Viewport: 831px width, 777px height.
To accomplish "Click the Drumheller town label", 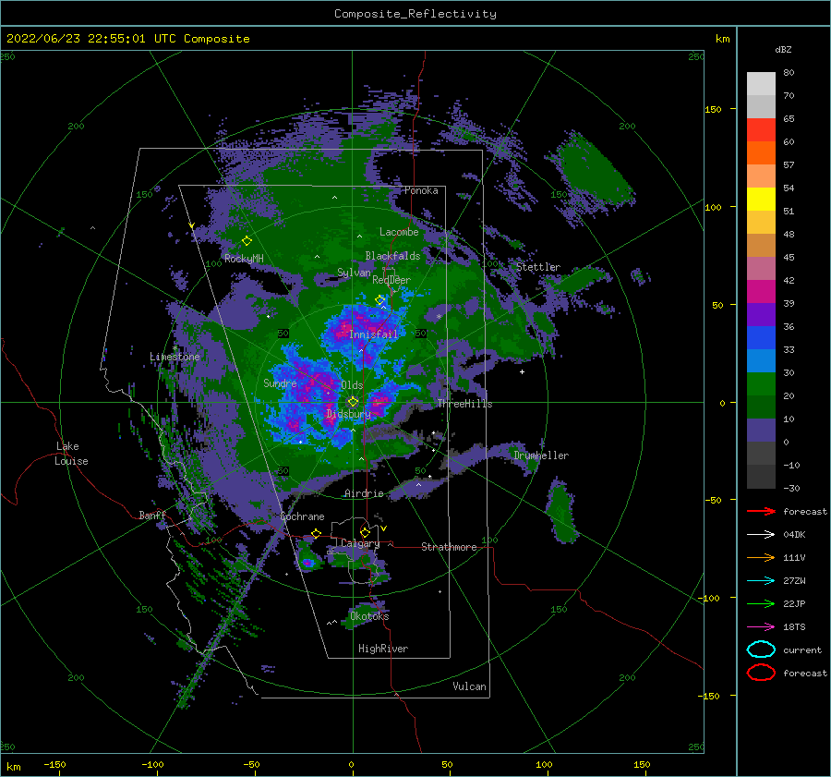I will click(541, 455).
